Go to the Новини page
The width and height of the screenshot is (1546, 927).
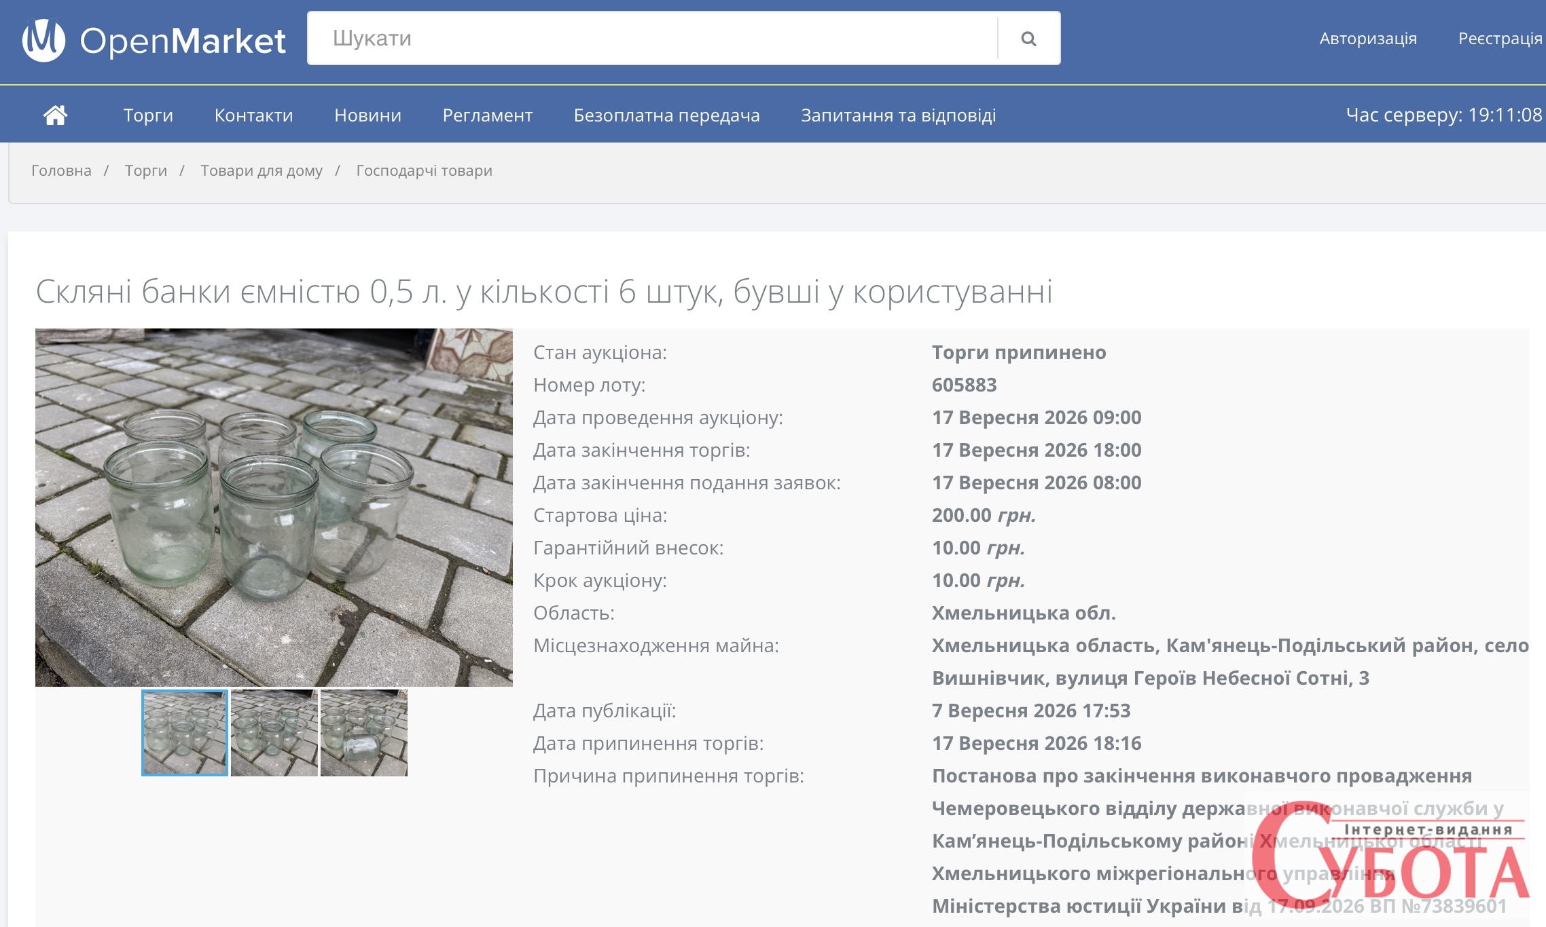[367, 115]
